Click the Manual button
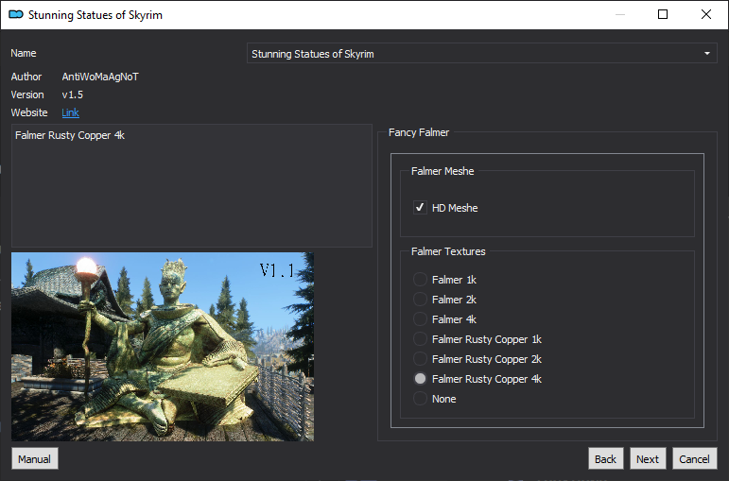This screenshot has height=481, width=729. click(x=34, y=458)
